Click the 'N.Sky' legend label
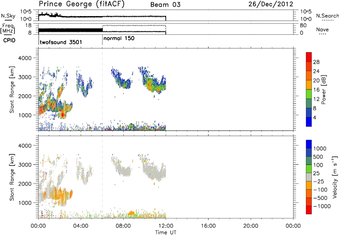 (x=8, y=16)
